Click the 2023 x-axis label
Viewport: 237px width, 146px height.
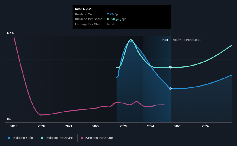click(x=123, y=126)
